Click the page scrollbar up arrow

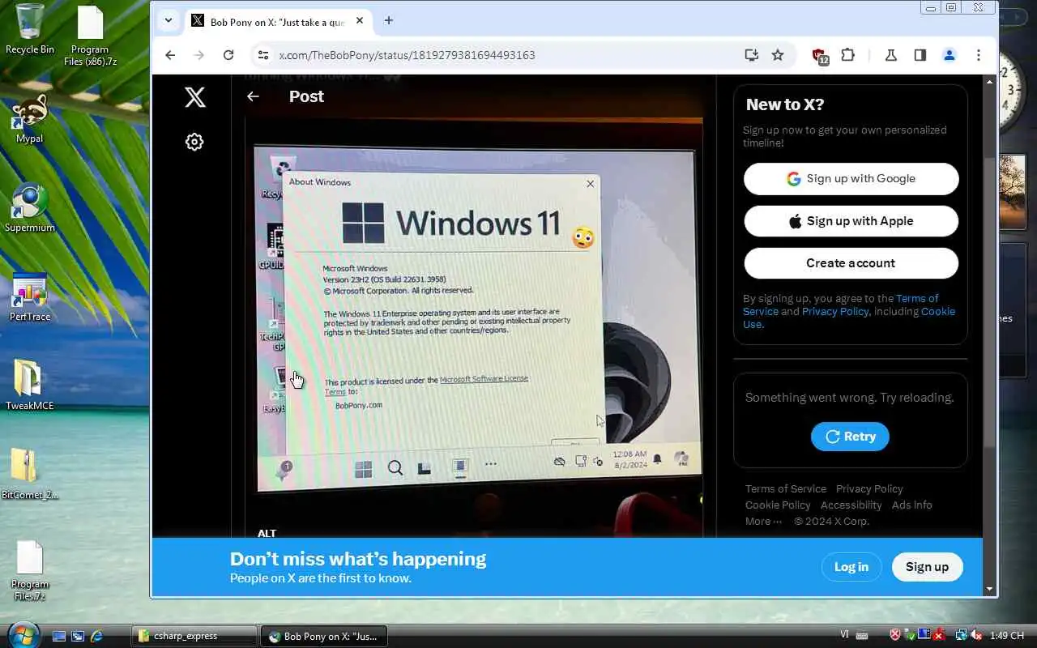point(989,82)
